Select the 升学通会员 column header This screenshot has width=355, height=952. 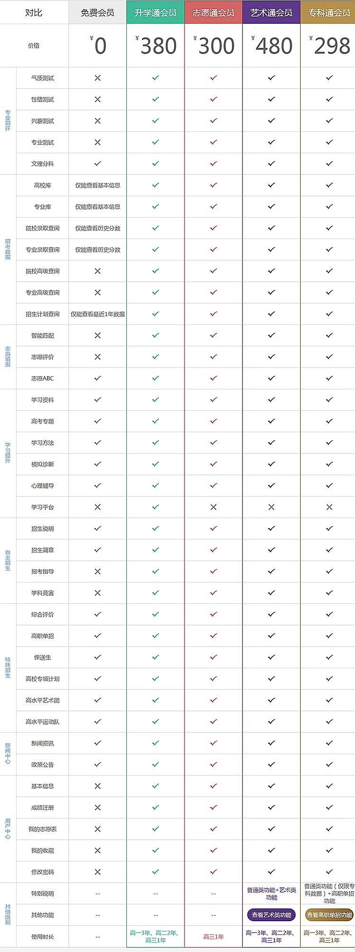coord(155,12)
